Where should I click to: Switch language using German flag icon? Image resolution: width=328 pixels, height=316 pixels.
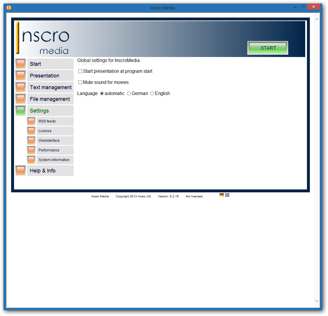click(x=222, y=195)
